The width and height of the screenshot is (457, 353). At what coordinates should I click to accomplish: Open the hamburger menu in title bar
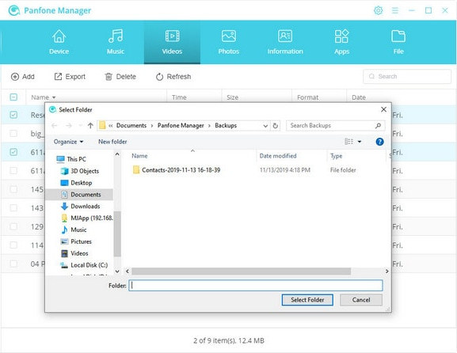coord(395,10)
